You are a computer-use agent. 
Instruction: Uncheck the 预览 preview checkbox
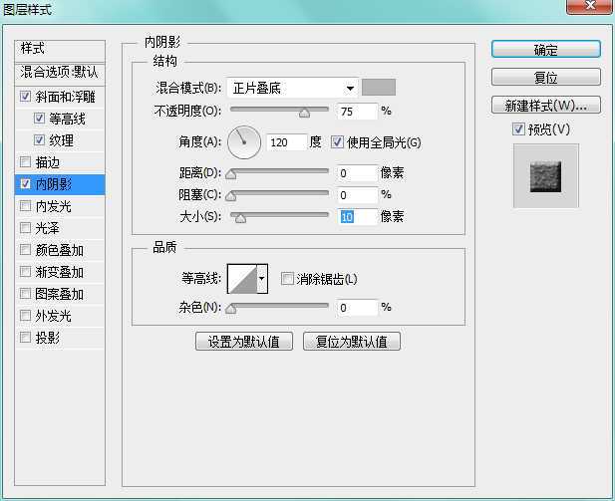(517, 128)
